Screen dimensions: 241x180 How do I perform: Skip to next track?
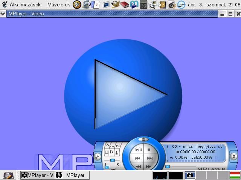(150, 158)
